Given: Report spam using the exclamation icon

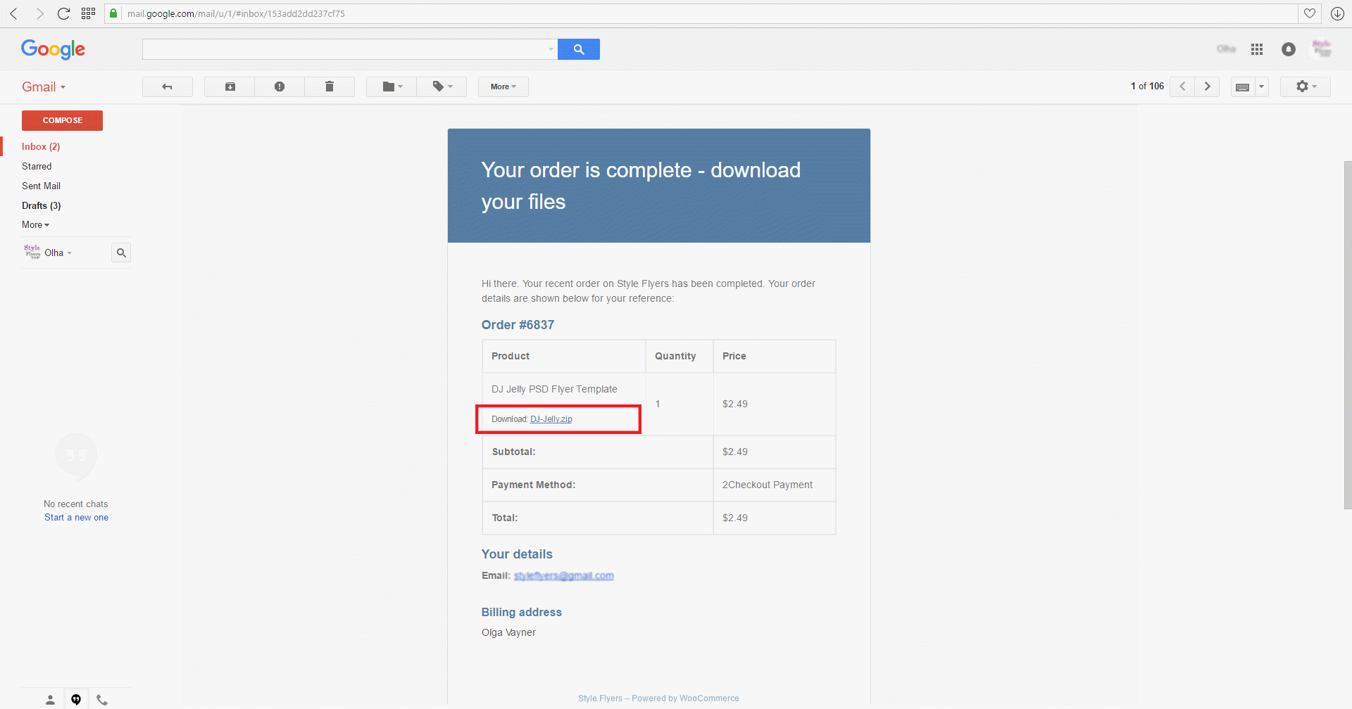Looking at the screenshot, I should coord(280,87).
